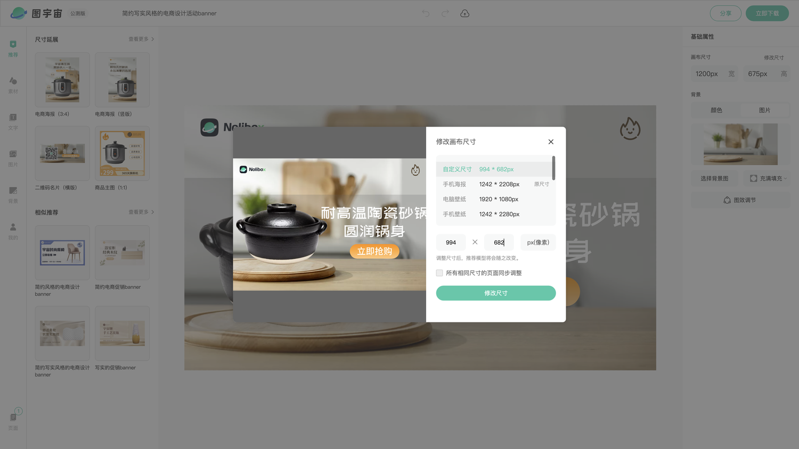Open the 简约风格的电商设计banner template
The width and height of the screenshot is (799, 449).
click(62, 253)
